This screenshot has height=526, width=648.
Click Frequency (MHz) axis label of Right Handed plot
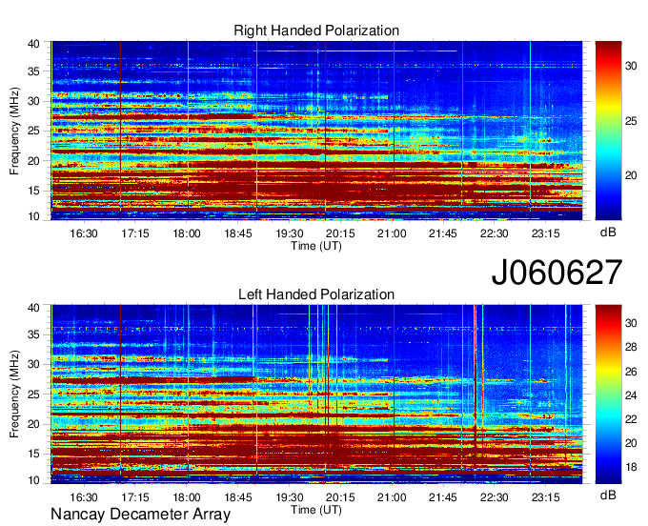pos(14,131)
